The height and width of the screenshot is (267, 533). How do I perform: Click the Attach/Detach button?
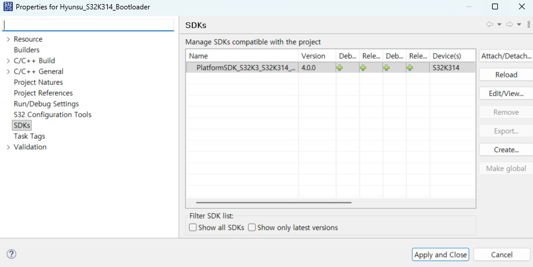[x=506, y=56]
